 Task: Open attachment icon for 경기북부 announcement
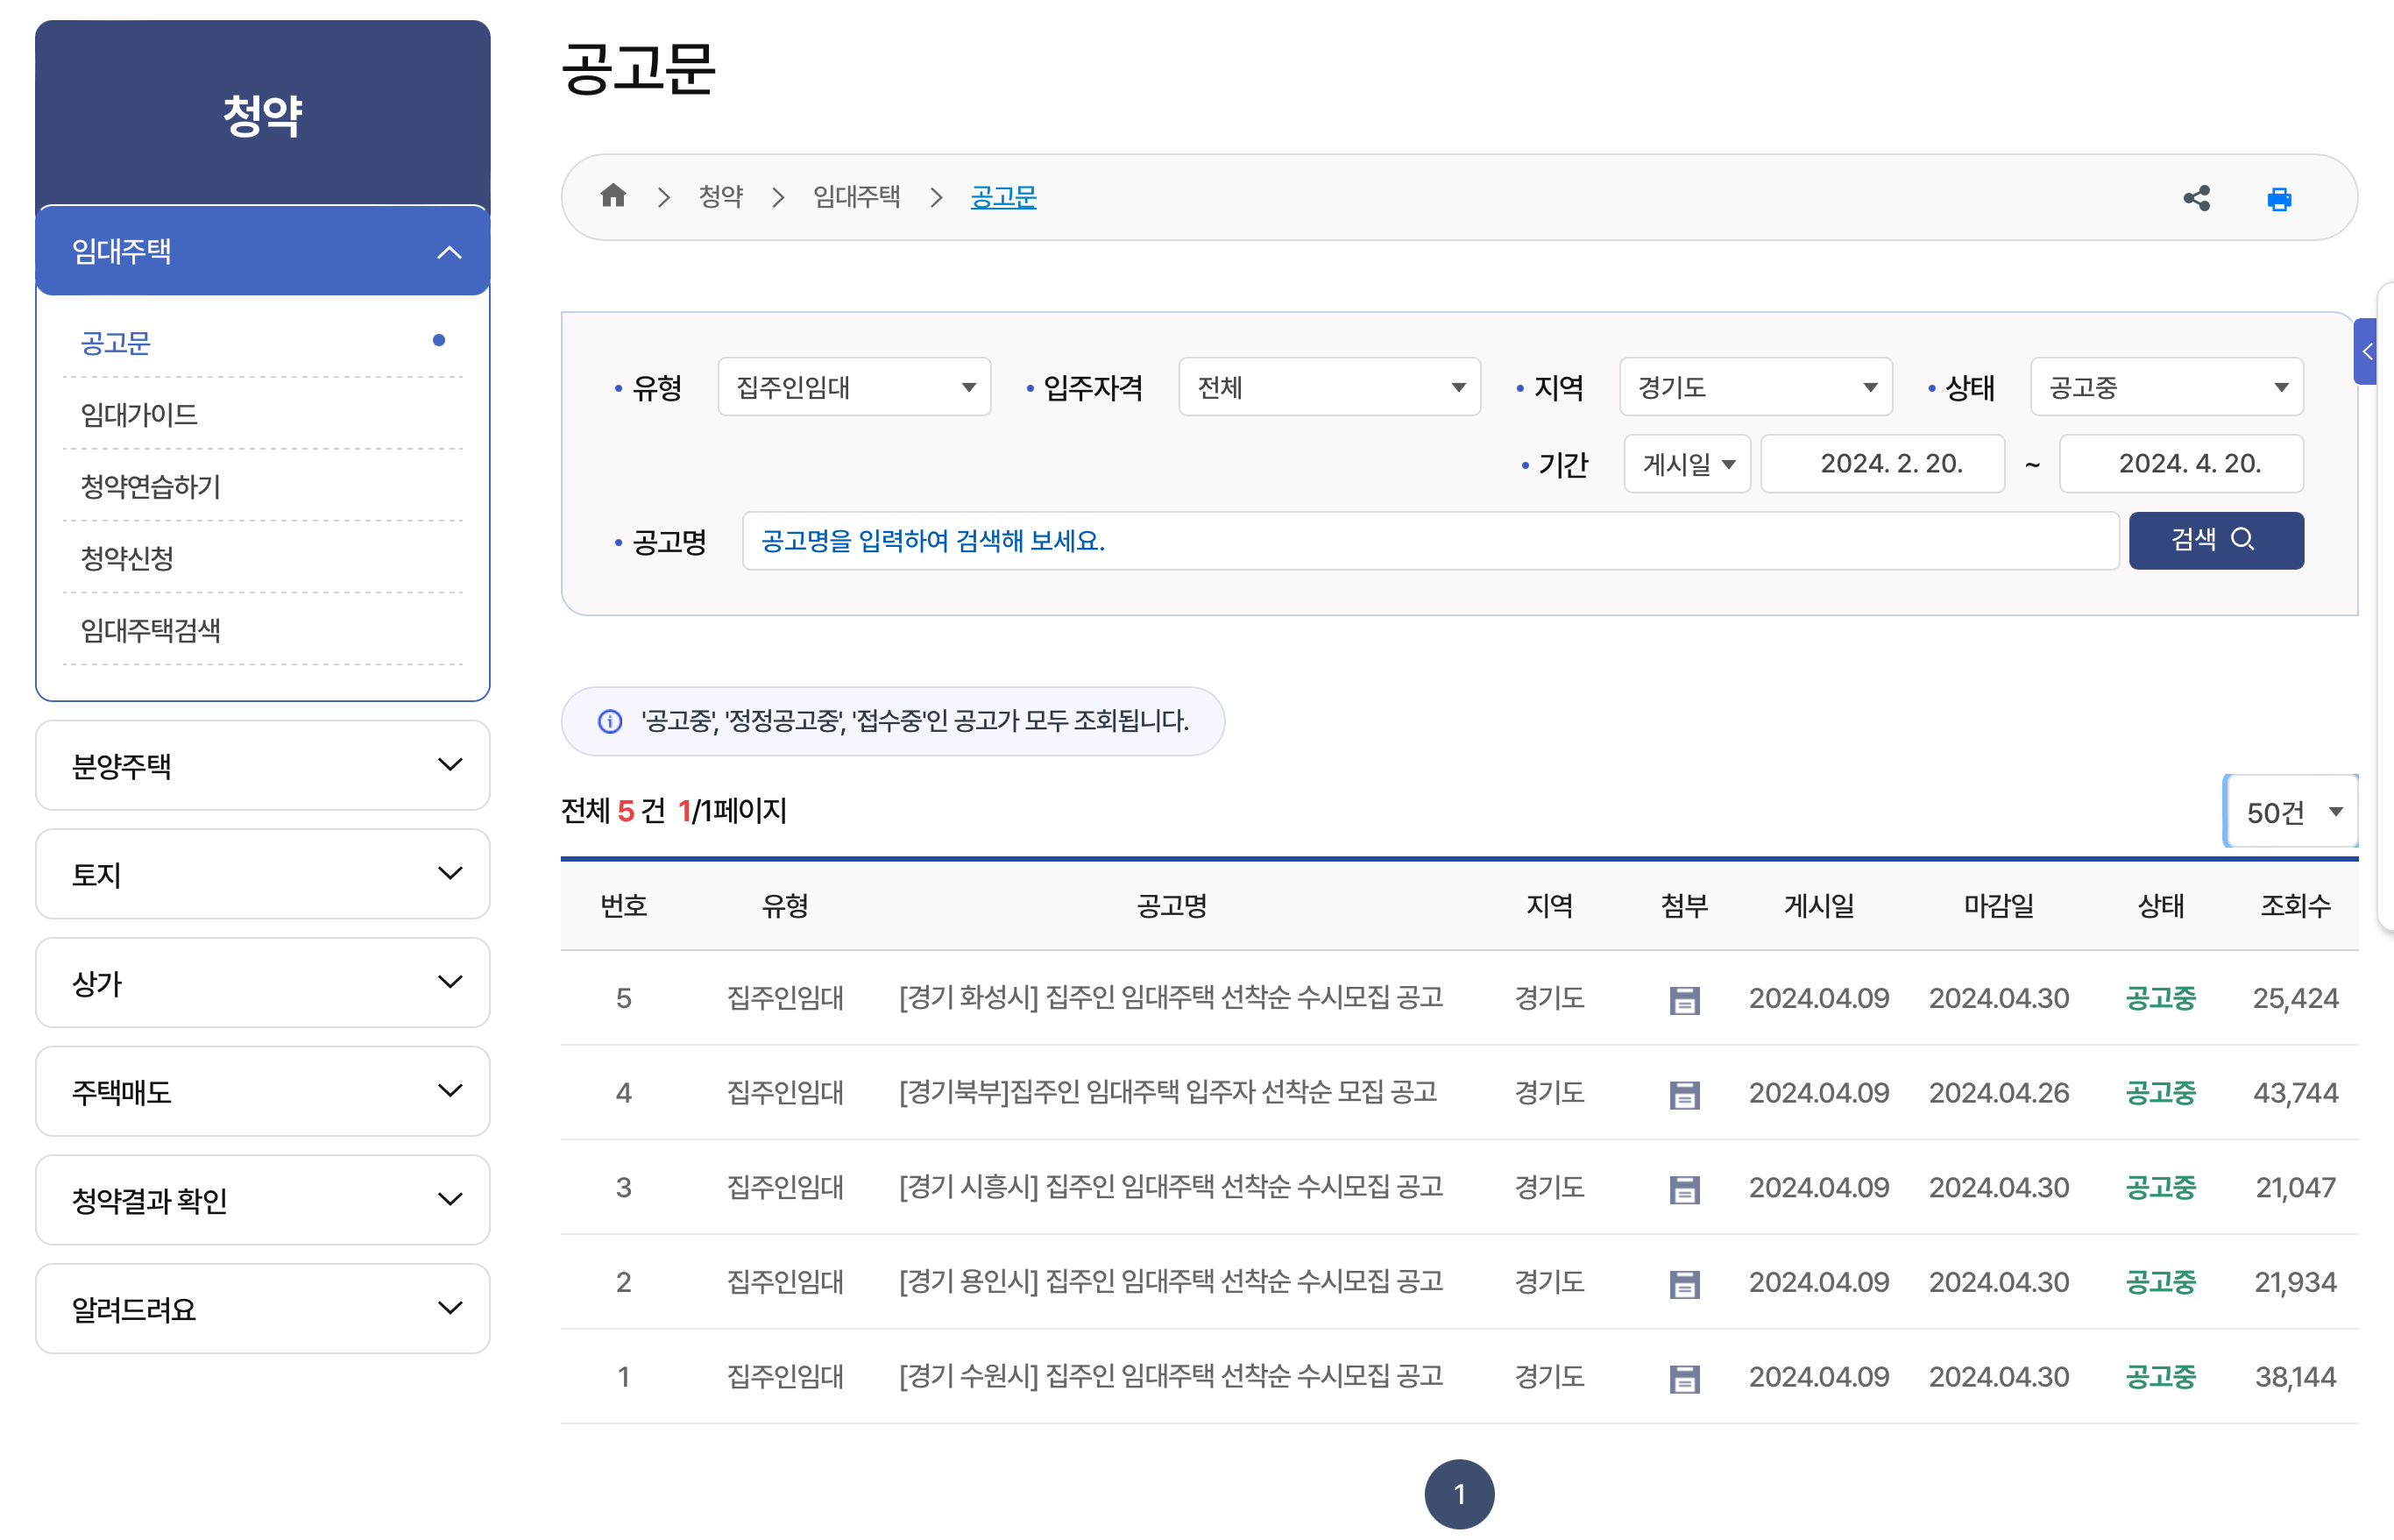coord(1684,1094)
